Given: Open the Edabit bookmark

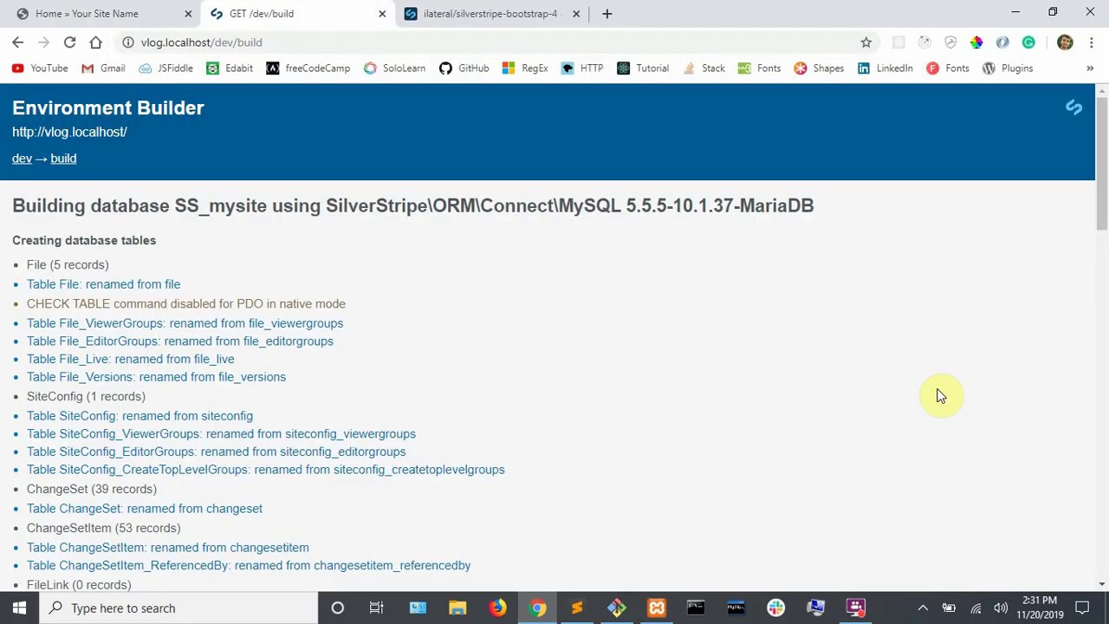Looking at the screenshot, I should [230, 68].
